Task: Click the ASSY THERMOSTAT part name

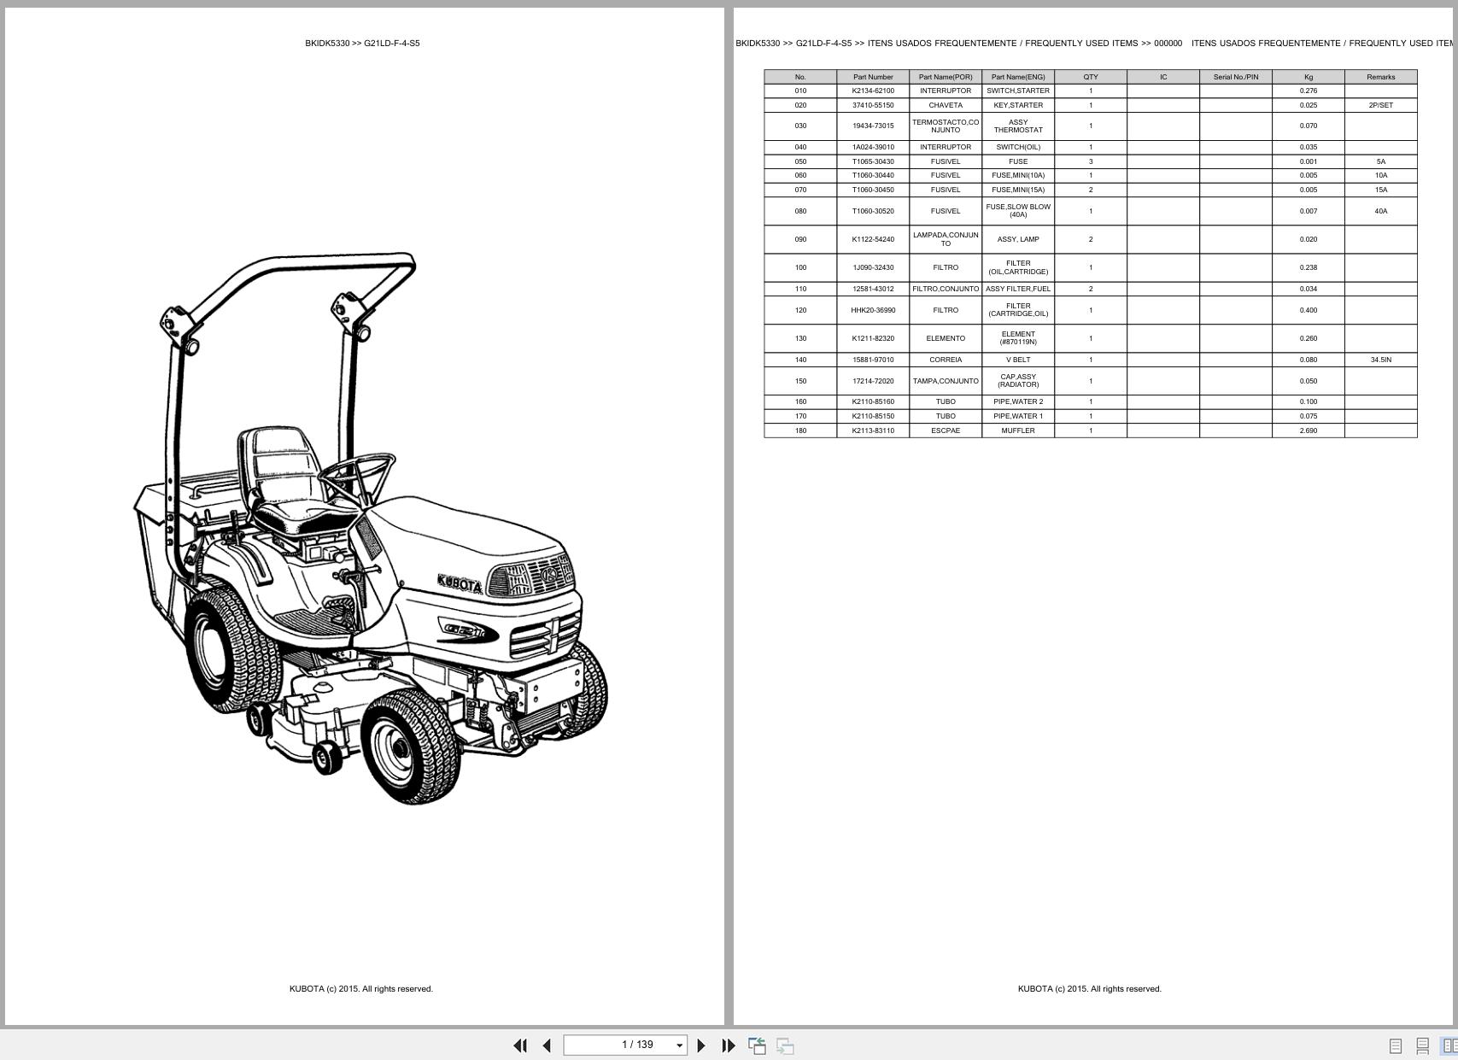Action: pos(1018,126)
